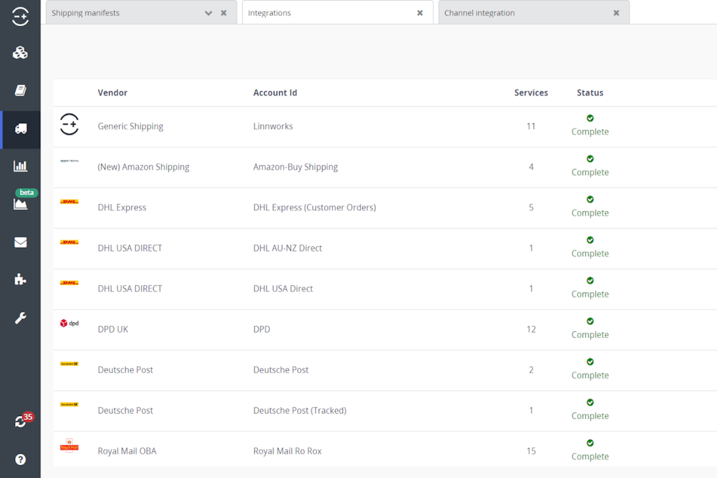Select the Deutsche Post (Tracked) account
Image resolution: width=717 pixels, height=478 pixels.
(300, 411)
